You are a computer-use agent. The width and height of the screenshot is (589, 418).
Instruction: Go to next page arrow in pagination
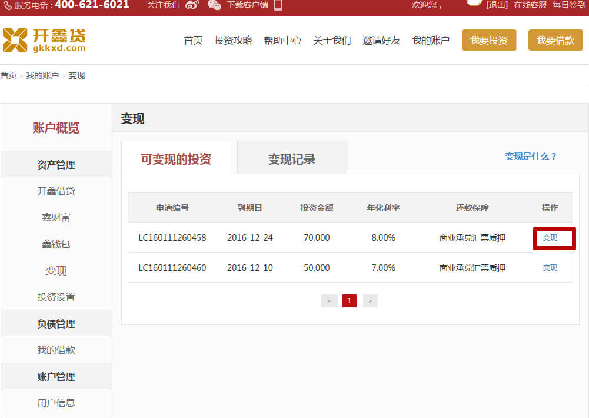(x=370, y=301)
